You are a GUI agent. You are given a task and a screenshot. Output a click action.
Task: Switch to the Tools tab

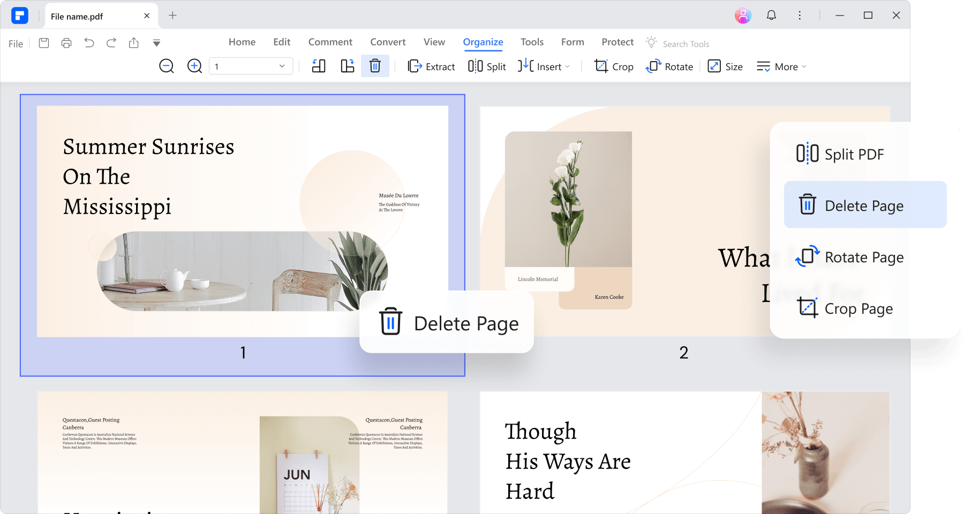coord(532,42)
